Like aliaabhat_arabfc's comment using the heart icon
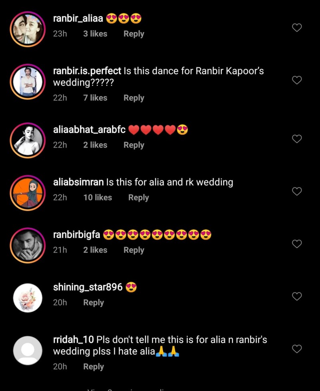The height and width of the screenshot is (391, 320). [x=297, y=139]
